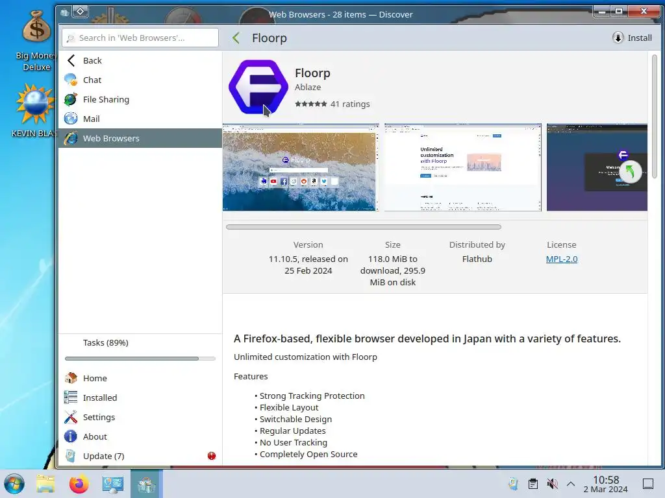This screenshot has width=665, height=498.
Task: Open the Windows-style start menu orb
Action: [x=14, y=484]
